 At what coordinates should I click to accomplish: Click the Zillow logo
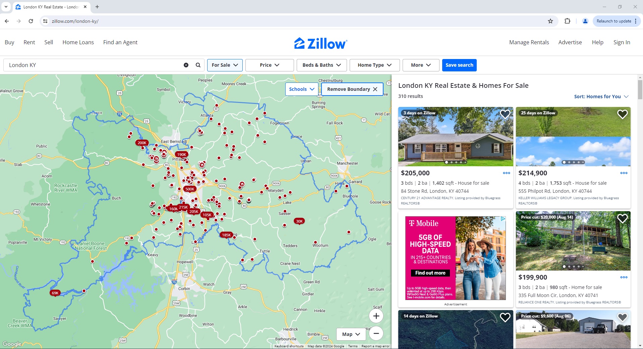320,43
